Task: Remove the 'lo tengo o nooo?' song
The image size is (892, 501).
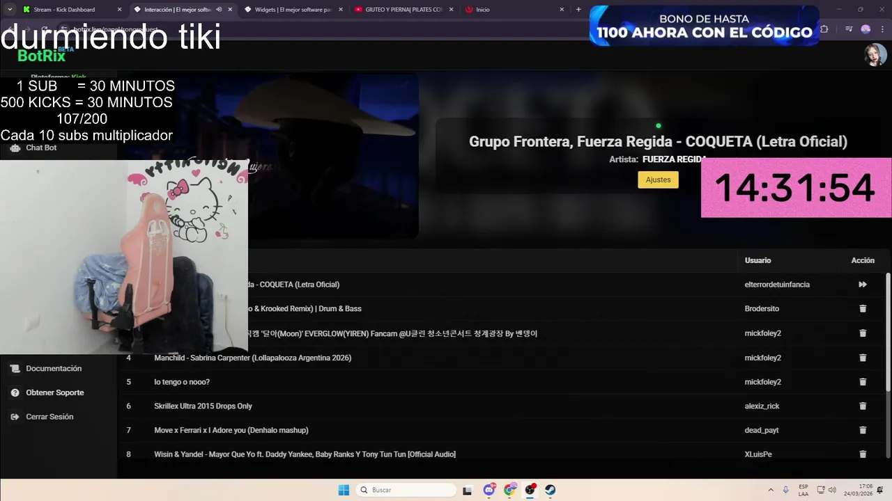Action: click(x=863, y=382)
